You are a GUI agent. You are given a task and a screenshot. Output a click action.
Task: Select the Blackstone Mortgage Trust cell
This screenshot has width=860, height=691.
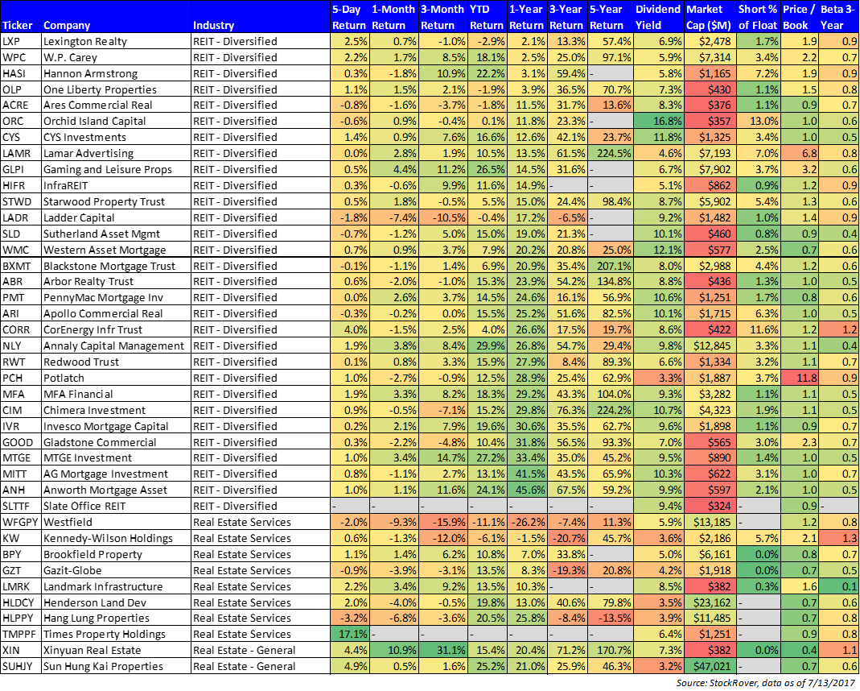click(116, 267)
